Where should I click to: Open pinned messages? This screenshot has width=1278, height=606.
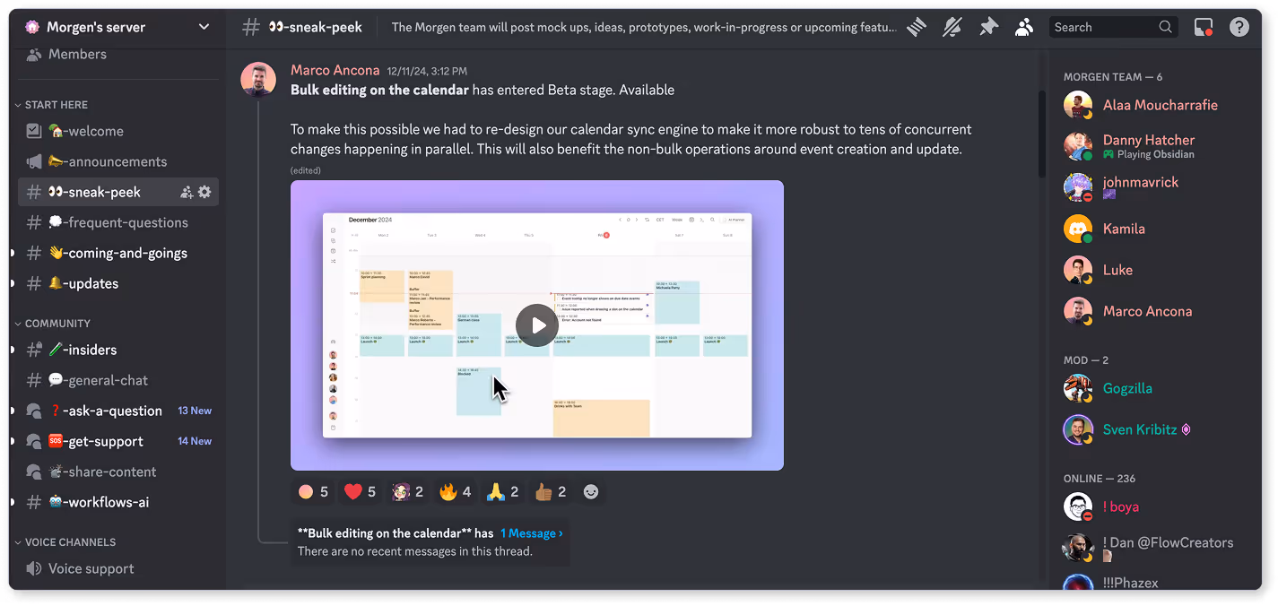988,27
